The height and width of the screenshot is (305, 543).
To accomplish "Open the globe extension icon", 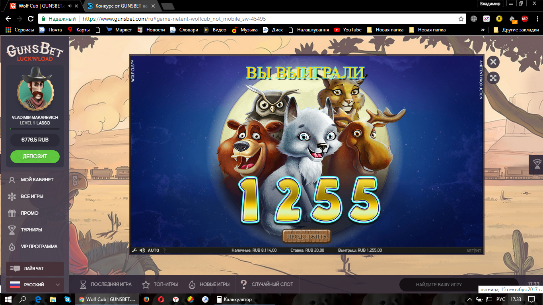I will point(474,19).
